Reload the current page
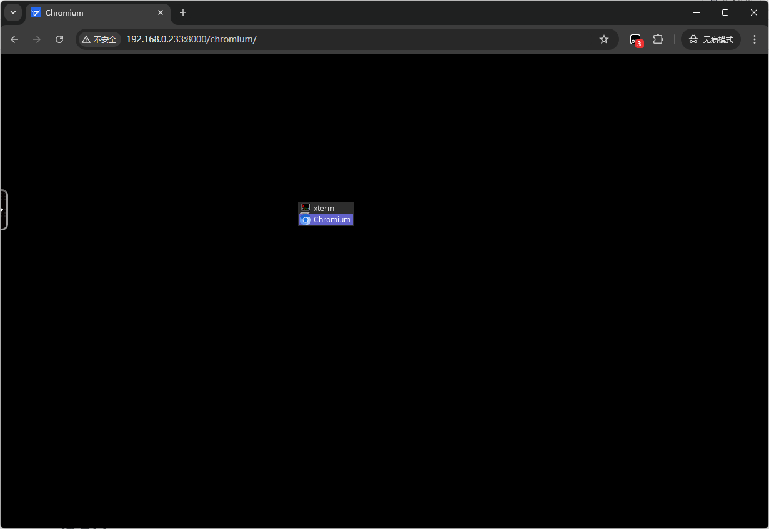Viewport: 769px width, 529px height. (x=59, y=39)
